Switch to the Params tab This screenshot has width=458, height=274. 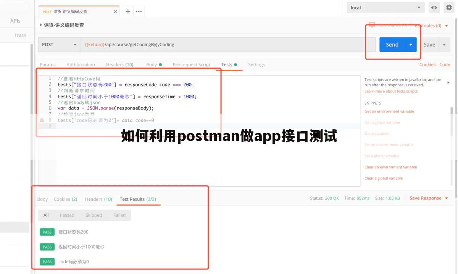(48, 64)
